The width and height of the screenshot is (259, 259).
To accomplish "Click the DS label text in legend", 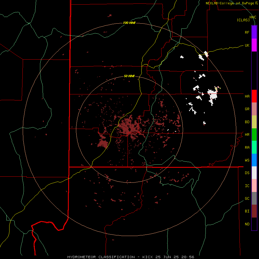I will pos(247,173).
